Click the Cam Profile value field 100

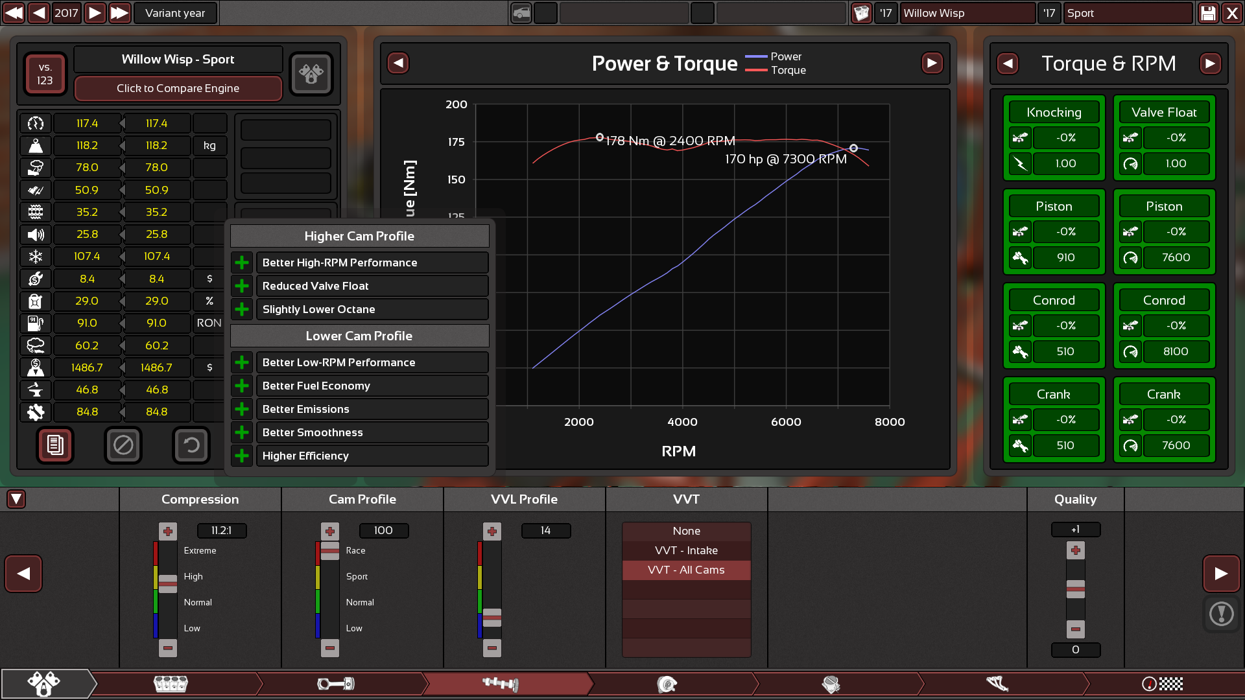click(383, 530)
